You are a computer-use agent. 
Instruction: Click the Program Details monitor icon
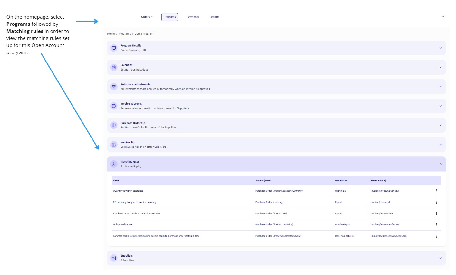click(113, 48)
